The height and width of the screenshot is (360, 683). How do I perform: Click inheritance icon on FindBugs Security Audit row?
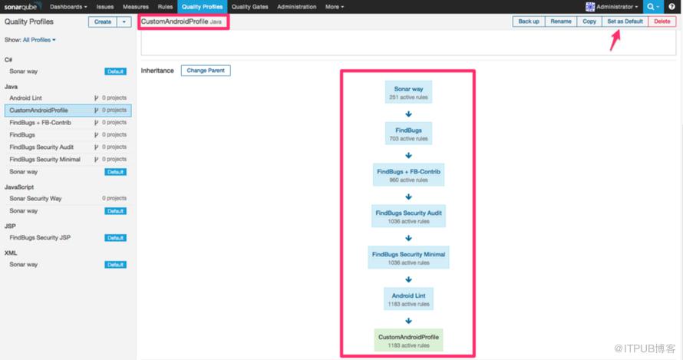96,147
